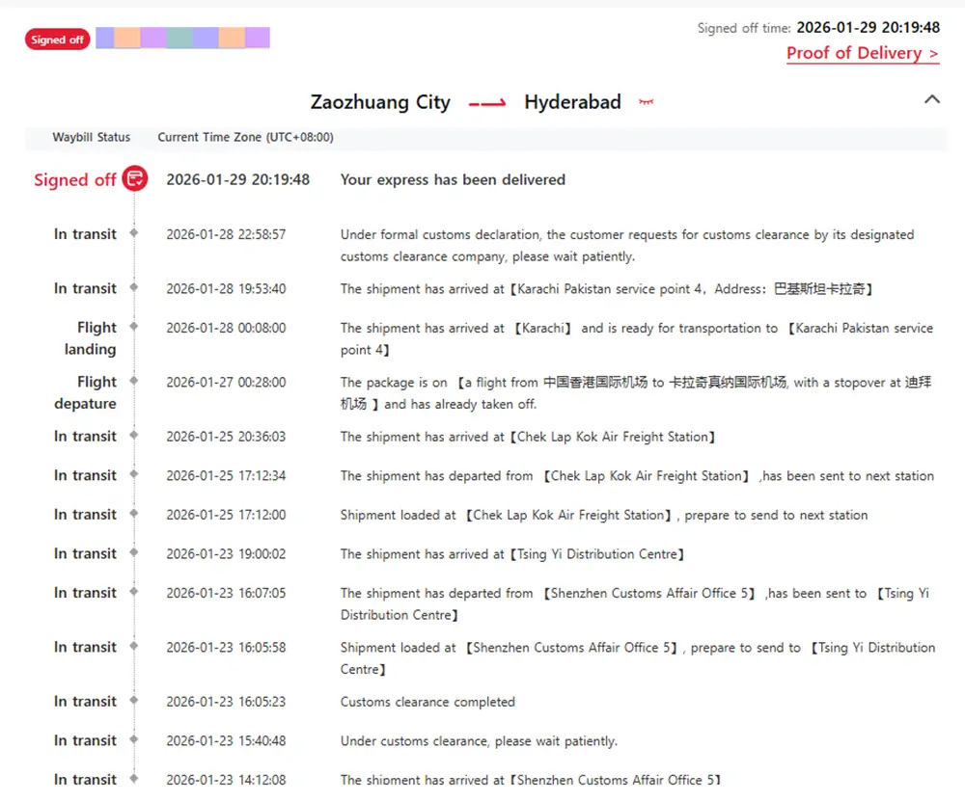Select the 'Your express has been delivered' message

click(453, 180)
